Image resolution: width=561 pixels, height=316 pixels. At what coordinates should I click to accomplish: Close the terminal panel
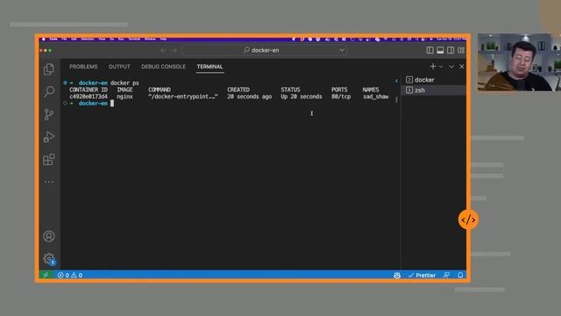click(x=462, y=67)
